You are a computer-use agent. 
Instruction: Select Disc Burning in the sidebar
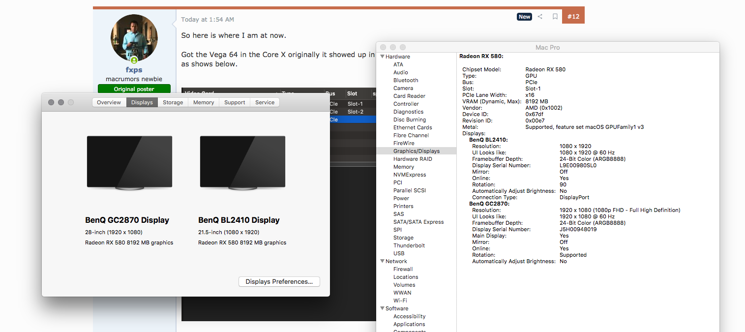coord(410,120)
